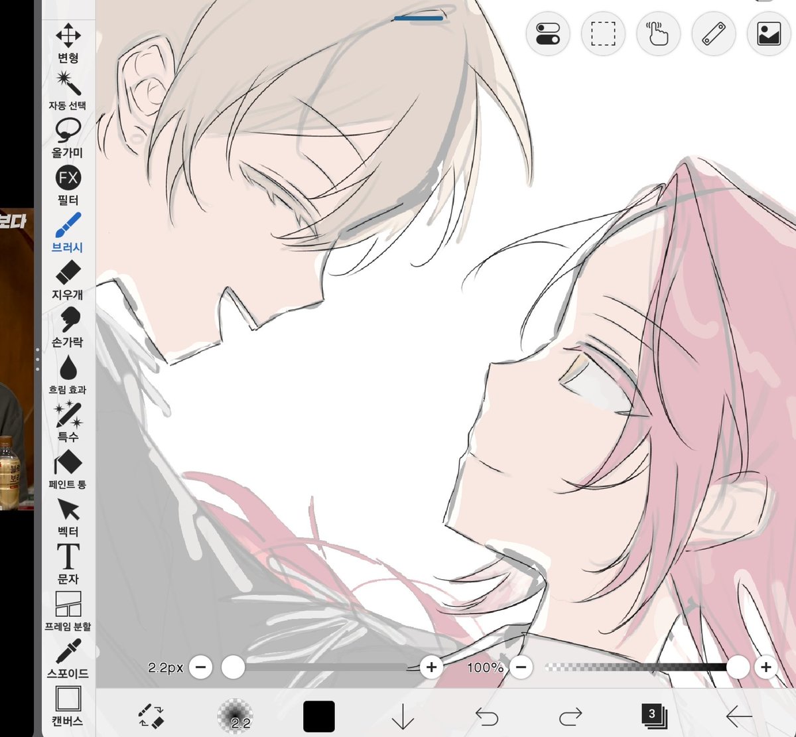Open the reference material image button
Screen dimensions: 796x737
768,34
